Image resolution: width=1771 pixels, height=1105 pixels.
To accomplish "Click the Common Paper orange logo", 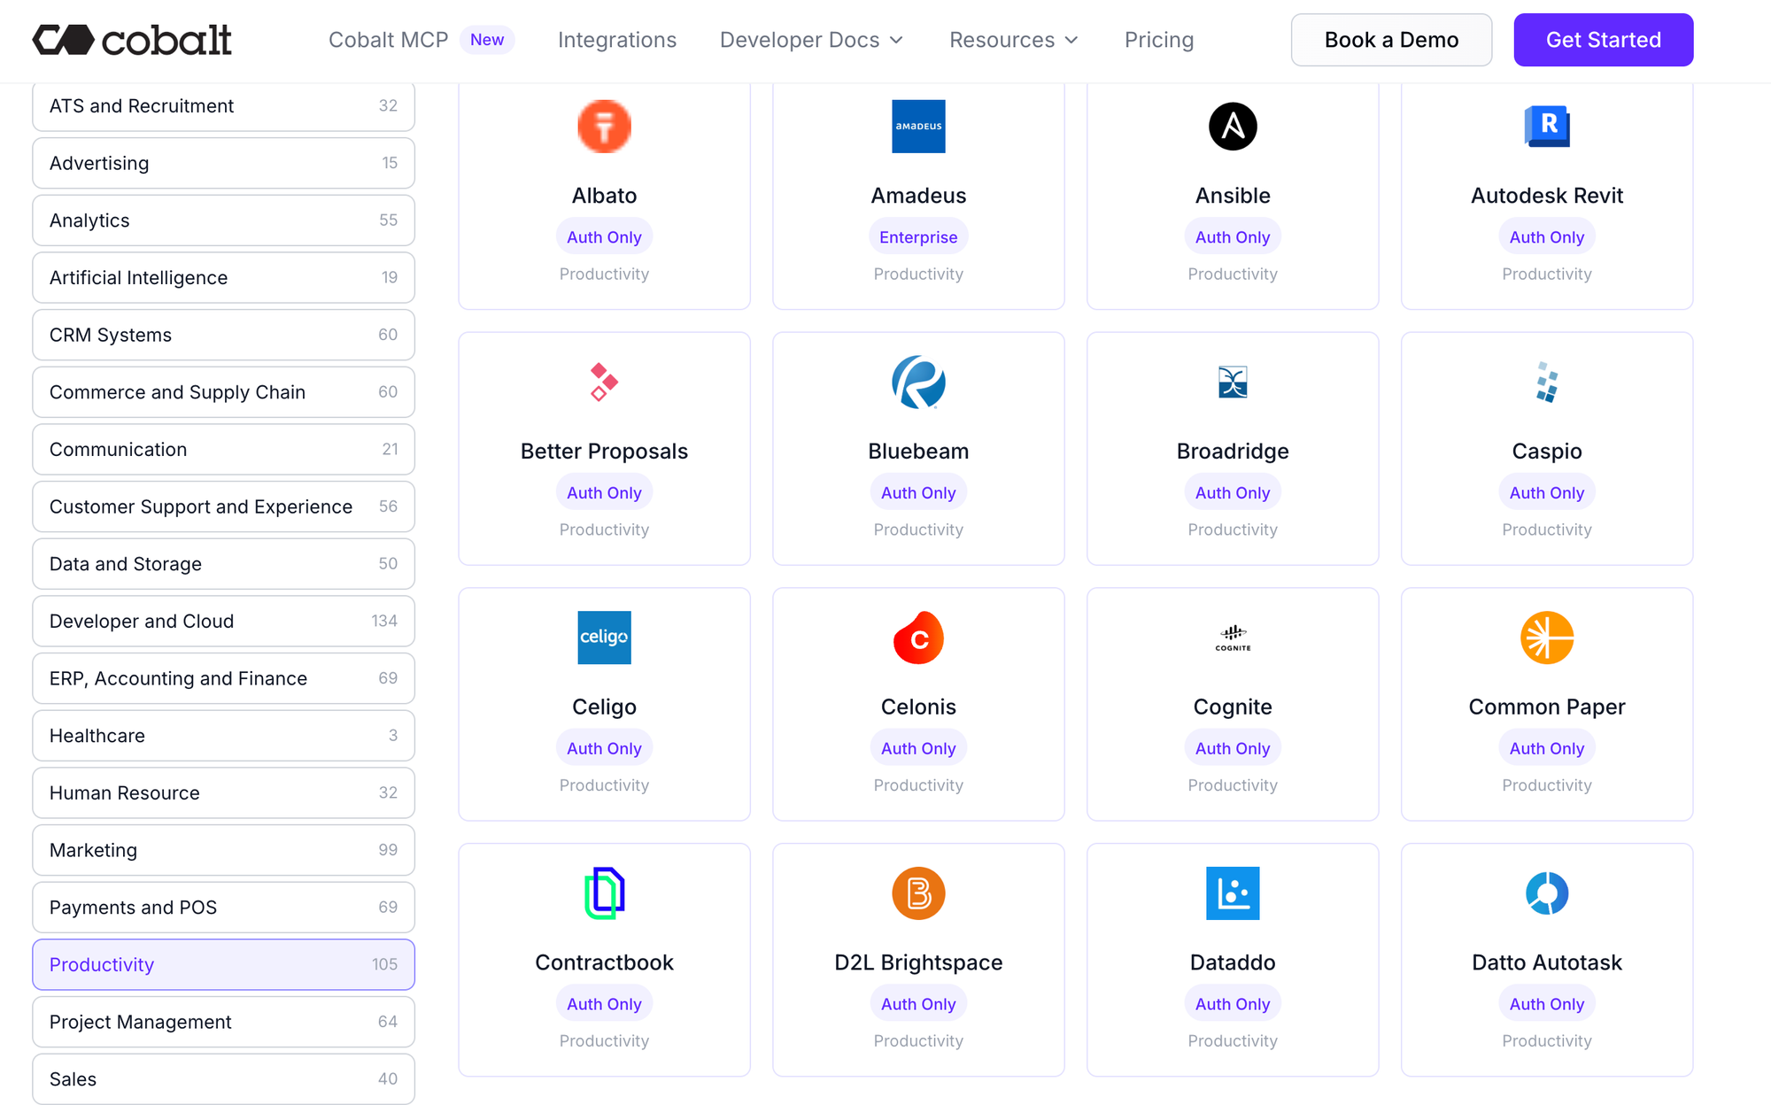I will pyautogui.click(x=1547, y=637).
